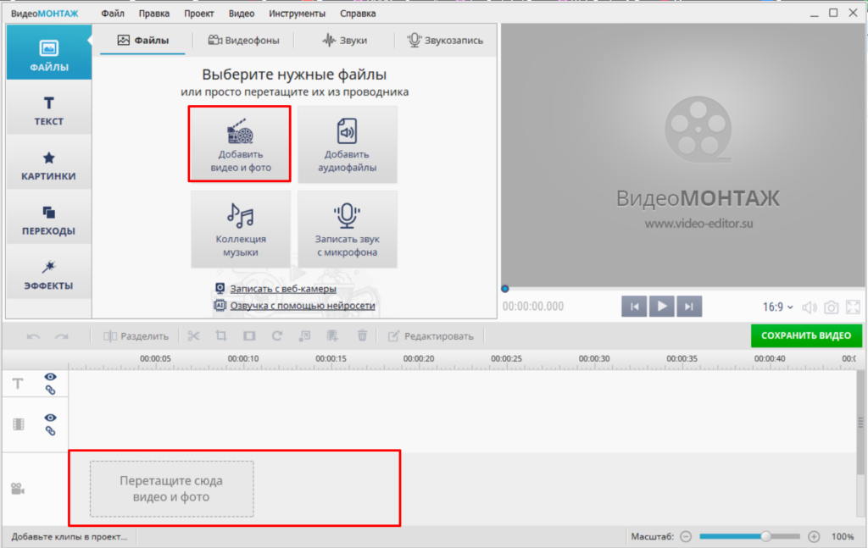Click the rotate clip icon
The height and width of the screenshot is (548, 868).
(x=277, y=335)
